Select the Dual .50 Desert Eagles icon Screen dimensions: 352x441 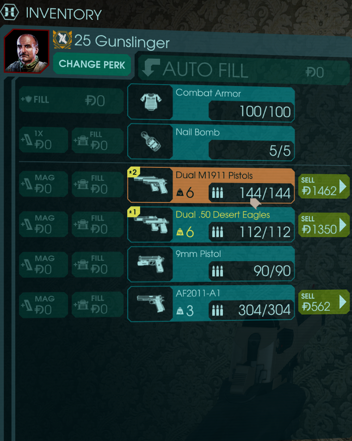[150, 224]
